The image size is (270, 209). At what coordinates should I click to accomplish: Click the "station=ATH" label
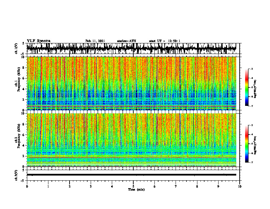(126, 41)
